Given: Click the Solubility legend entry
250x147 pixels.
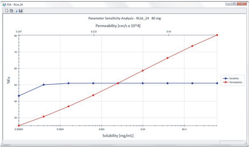Looking at the screenshot, I should click(231, 78).
